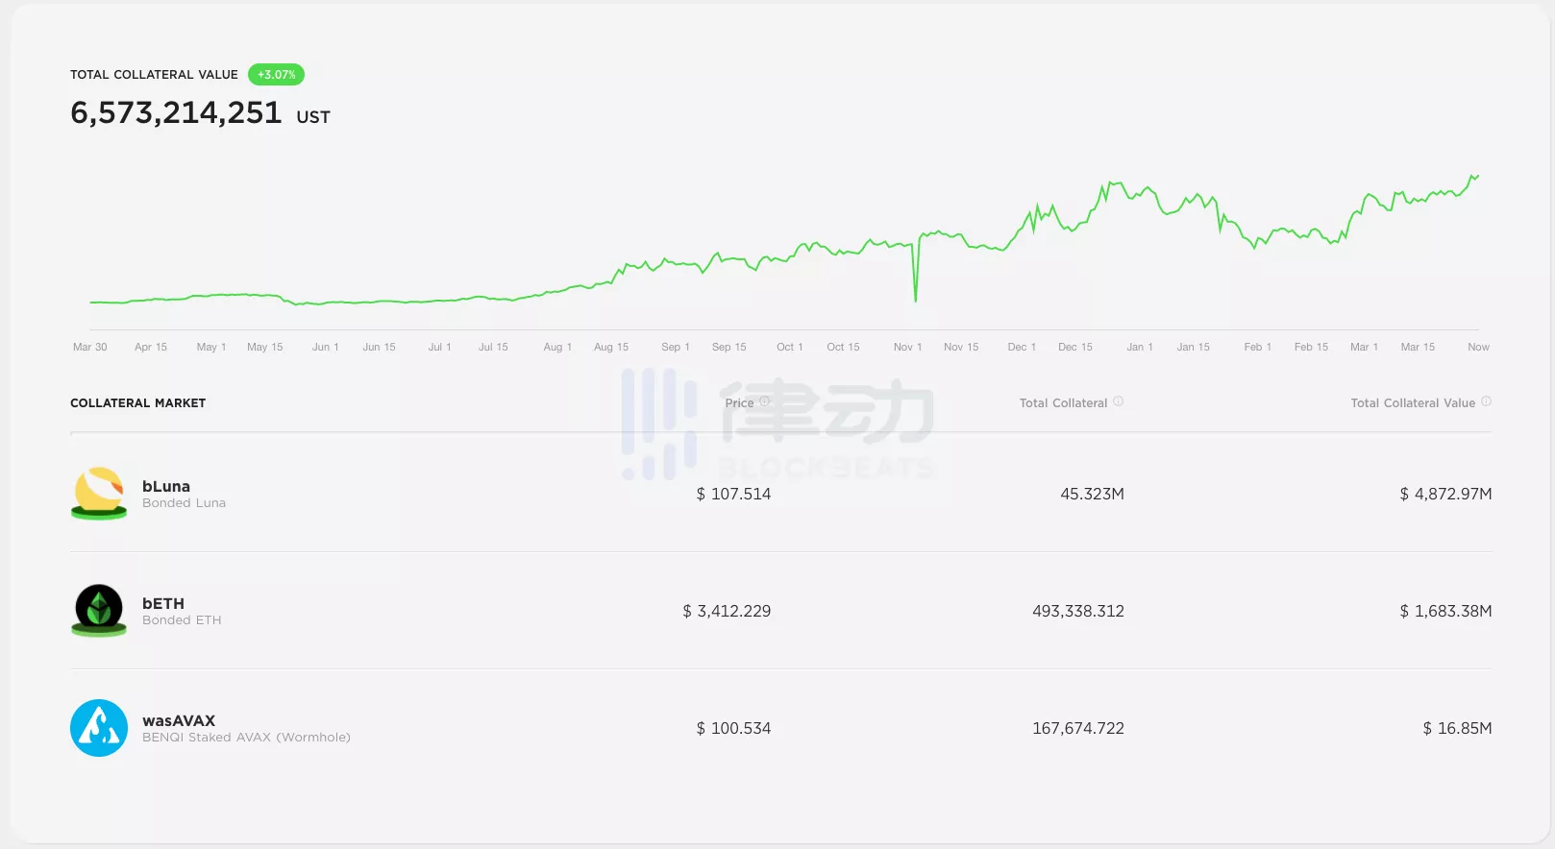
Task: Click the 'Jan 1' date on chart axis
Action: point(1140,348)
